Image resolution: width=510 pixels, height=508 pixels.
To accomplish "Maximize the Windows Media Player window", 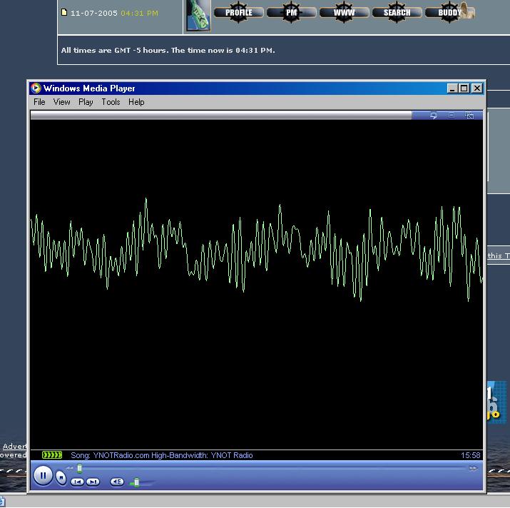I will coord(464,88).
